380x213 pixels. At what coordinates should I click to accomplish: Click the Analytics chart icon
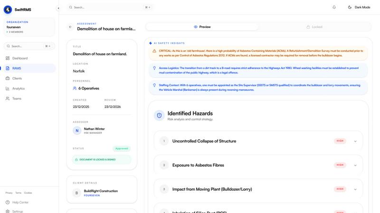[8, 89]
